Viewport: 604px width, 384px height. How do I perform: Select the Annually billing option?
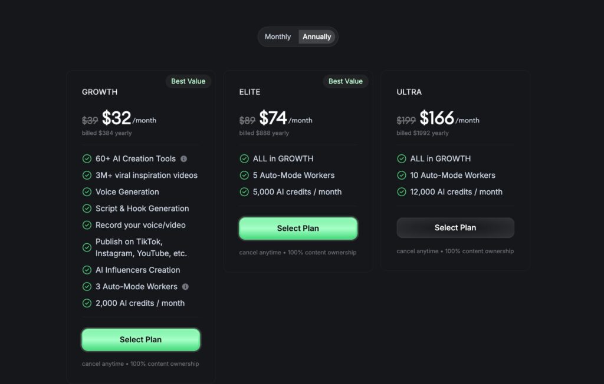[x=317, y=37]
